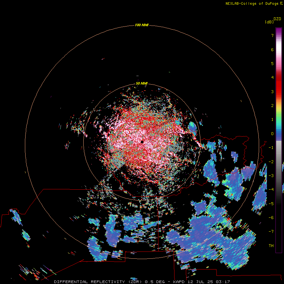Click the -3 value on color scale

pyautogui.click(x=271, y=176)
